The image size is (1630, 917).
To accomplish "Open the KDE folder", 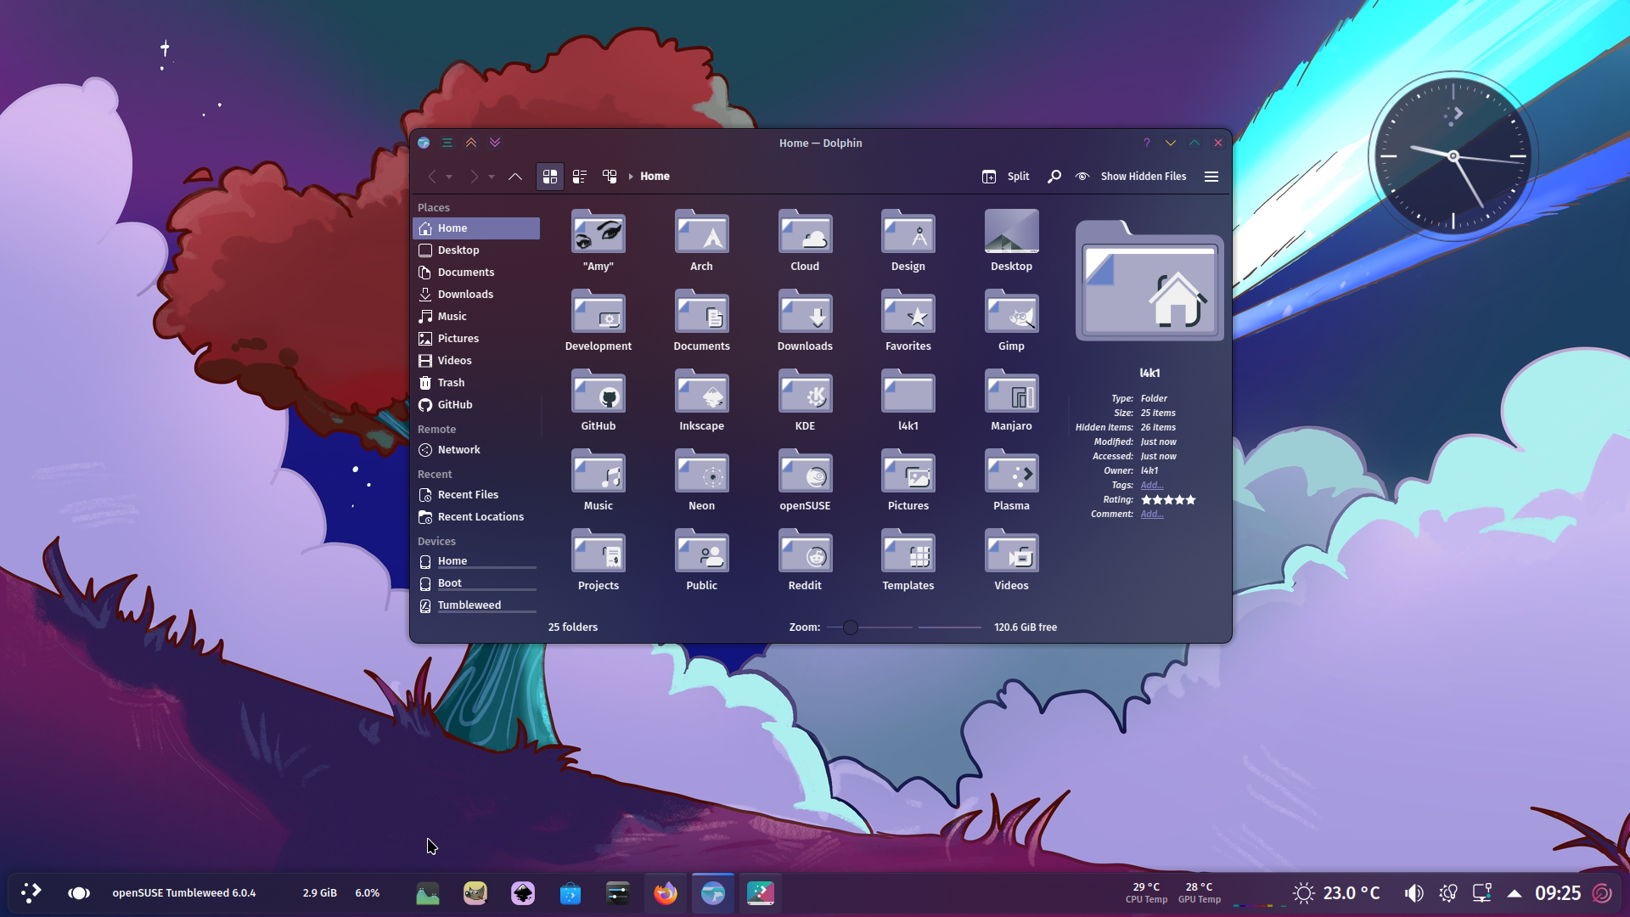I will tap(805, 401).
